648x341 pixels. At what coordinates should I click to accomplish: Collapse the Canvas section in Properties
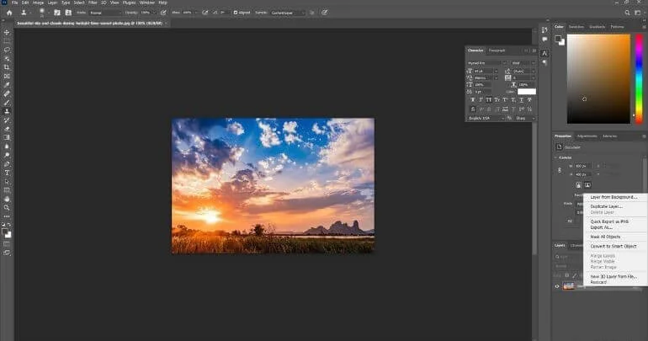pyautogui.click(x=555, y=157)
